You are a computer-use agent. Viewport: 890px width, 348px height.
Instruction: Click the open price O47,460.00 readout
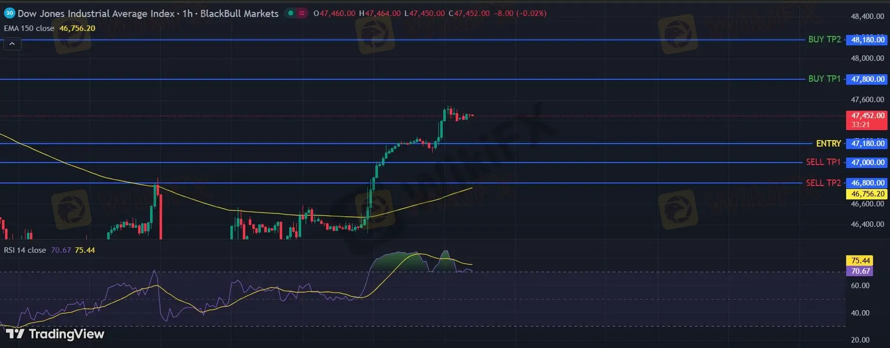tap(334, 13)
